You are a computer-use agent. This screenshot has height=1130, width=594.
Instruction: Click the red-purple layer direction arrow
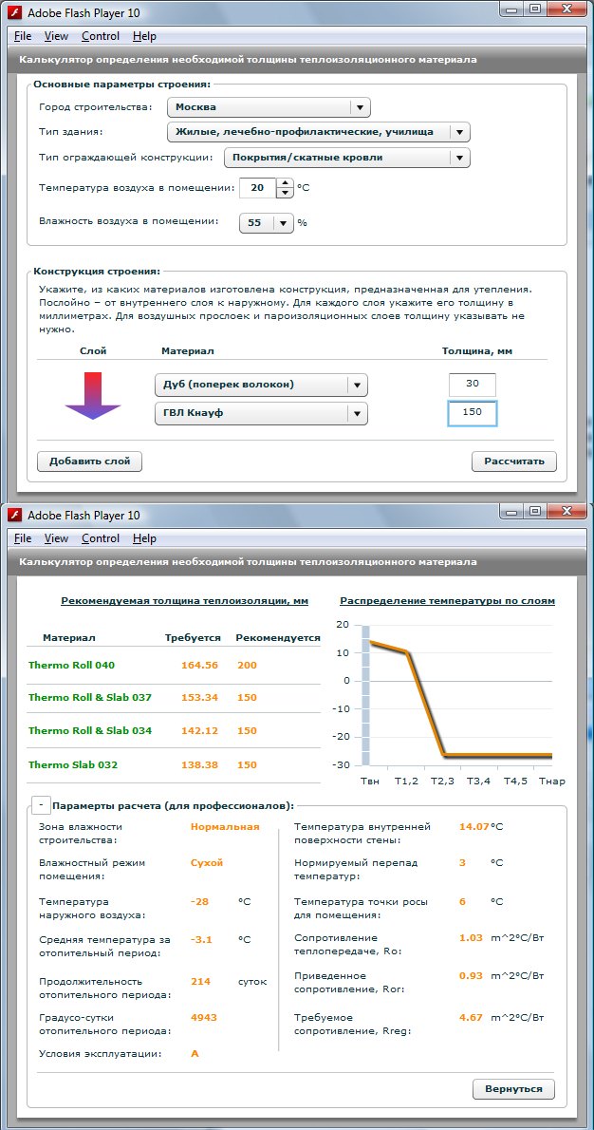[92, 396]
